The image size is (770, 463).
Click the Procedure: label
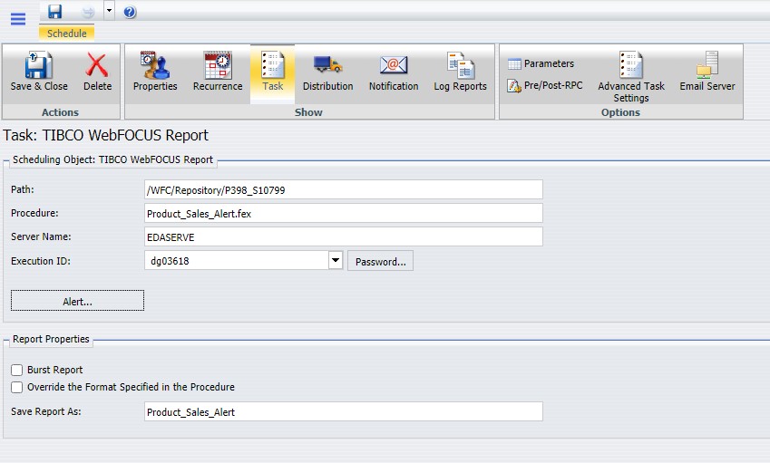[34, 213]
